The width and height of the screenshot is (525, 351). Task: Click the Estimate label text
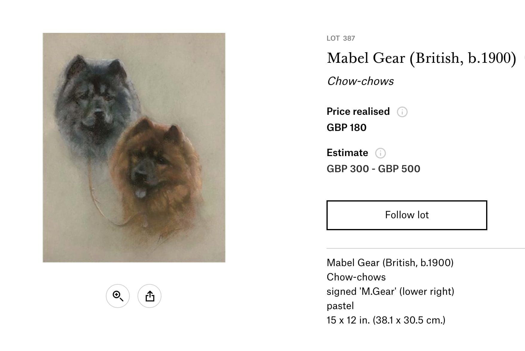pyautogui.click(x=347, y=153)
